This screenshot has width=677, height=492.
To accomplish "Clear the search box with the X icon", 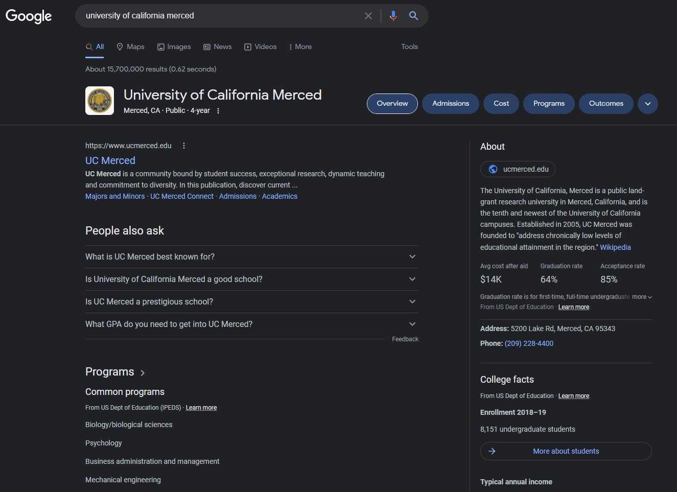I will coord(368,16).
